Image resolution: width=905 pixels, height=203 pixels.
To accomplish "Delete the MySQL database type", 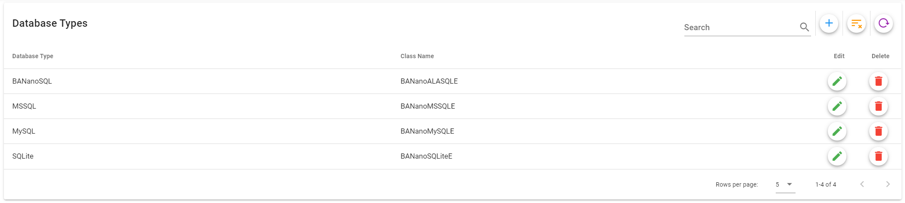I will 878,131.
